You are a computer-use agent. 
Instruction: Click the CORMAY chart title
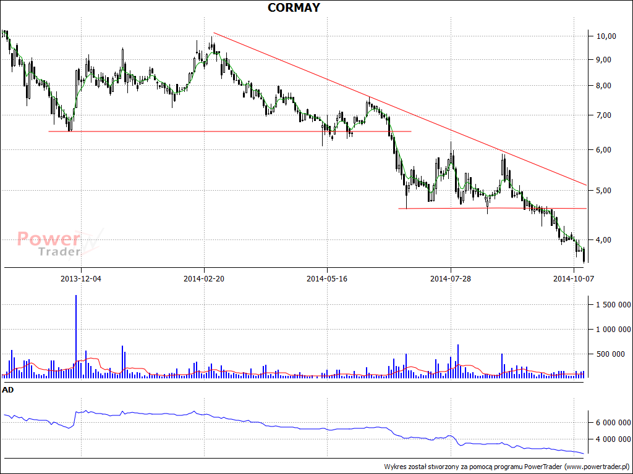tap(294, 7)
